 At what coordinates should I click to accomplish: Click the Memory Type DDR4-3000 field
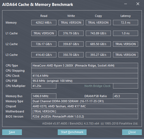[85, 101]
